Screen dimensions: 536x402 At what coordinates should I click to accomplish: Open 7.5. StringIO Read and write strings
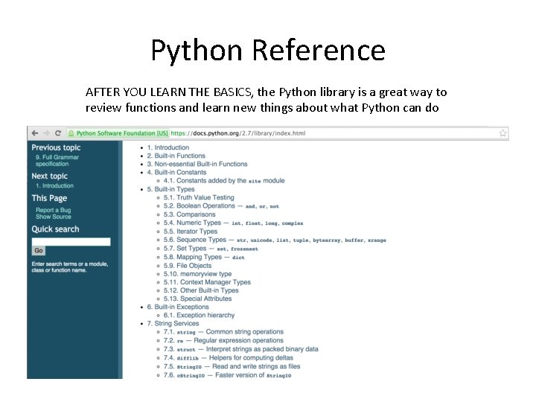tap(232, 366)
